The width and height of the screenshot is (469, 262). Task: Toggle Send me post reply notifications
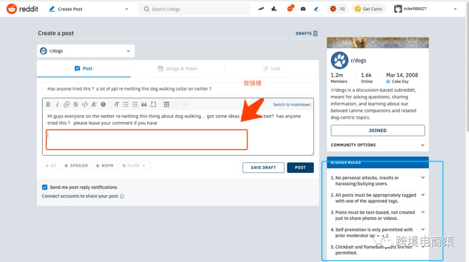(45, 187)
